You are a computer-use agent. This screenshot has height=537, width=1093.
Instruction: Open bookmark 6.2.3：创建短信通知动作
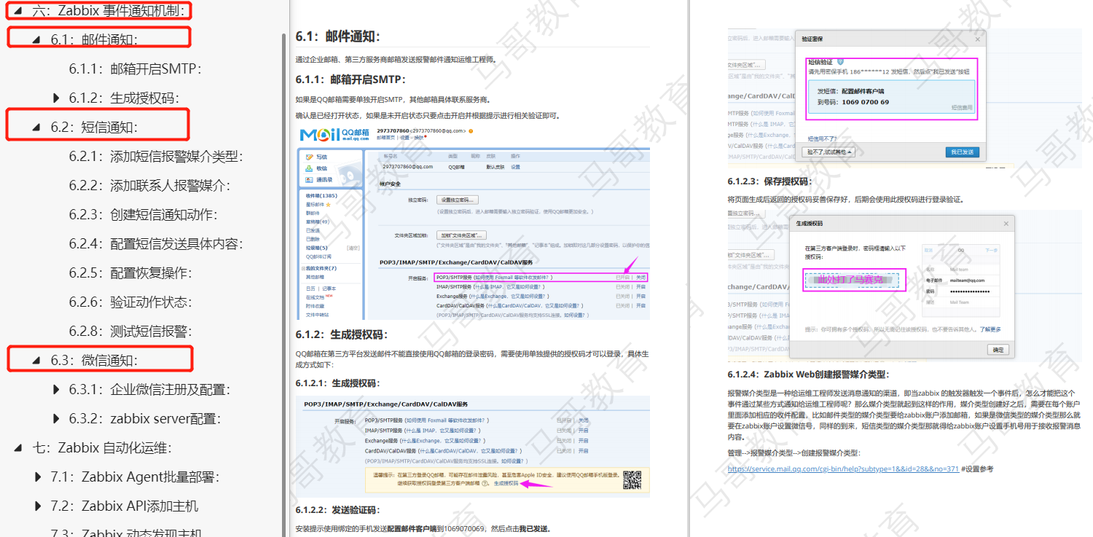click(143, 214)
